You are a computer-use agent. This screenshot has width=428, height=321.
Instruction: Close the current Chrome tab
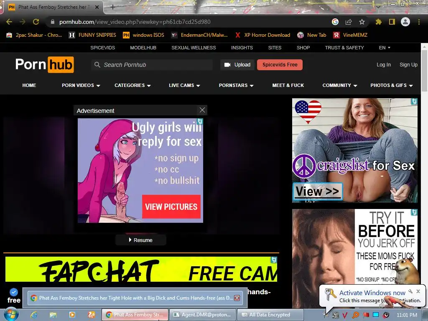tap(97, 7)
